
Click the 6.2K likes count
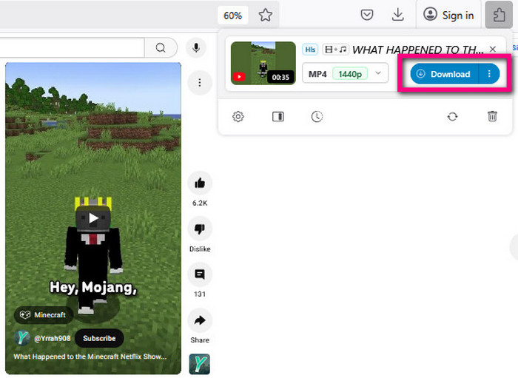click(x=200, y=203)
